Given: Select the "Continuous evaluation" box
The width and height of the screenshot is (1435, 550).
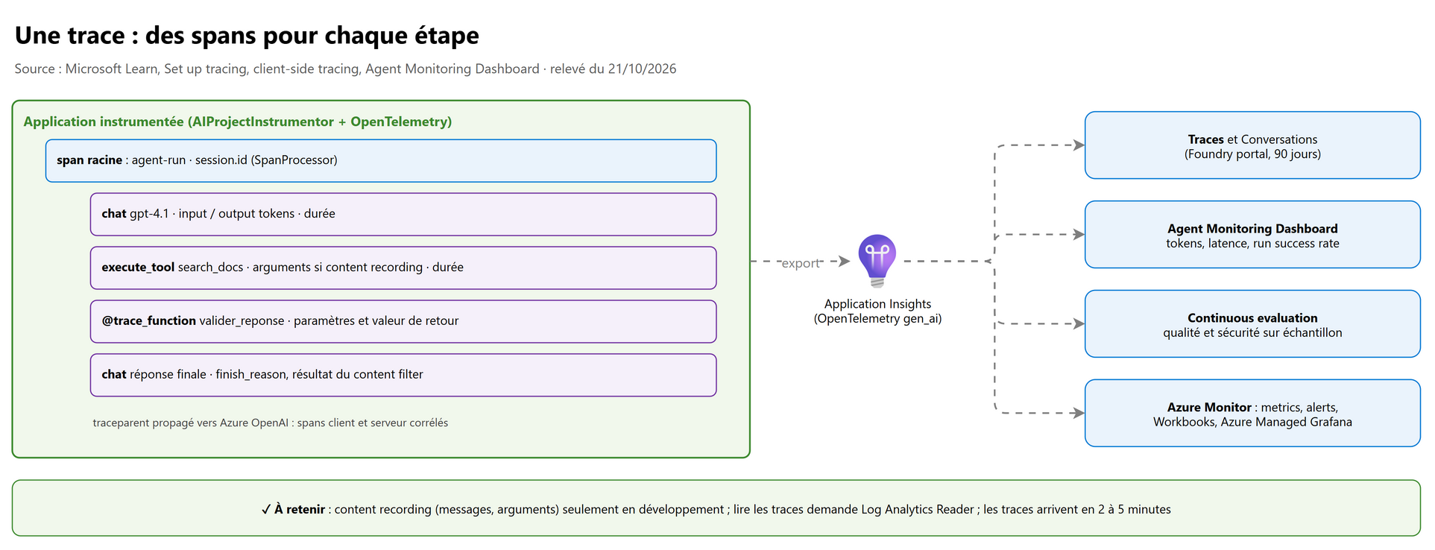Looking at the screenshot, I should tap(1252, 324).
